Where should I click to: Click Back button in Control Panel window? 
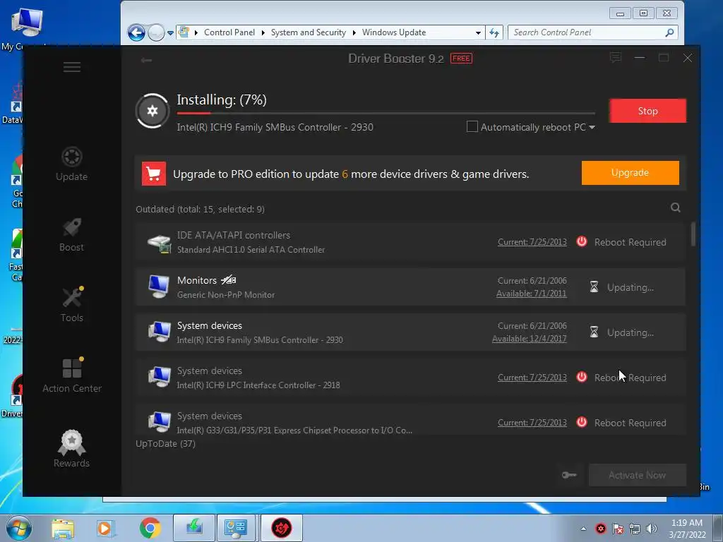[x=136, y=32]
